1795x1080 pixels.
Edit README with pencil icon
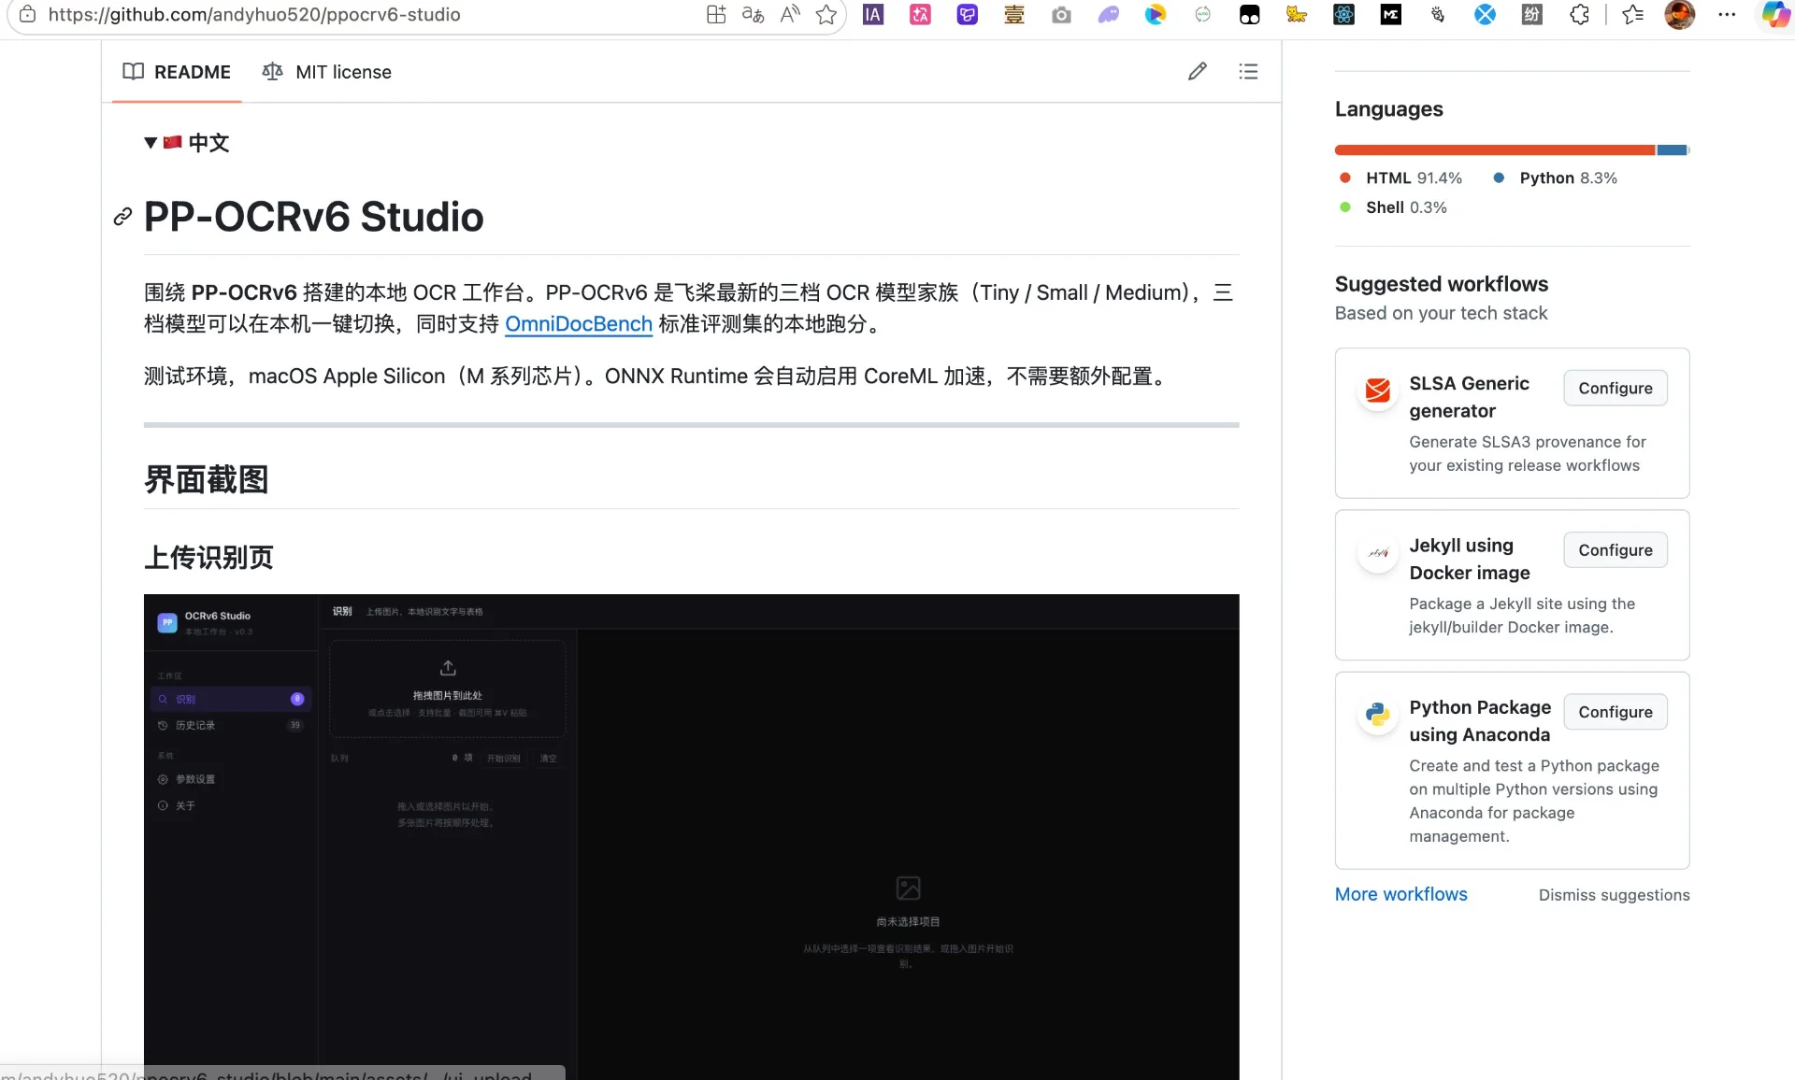click(1198, 71)
